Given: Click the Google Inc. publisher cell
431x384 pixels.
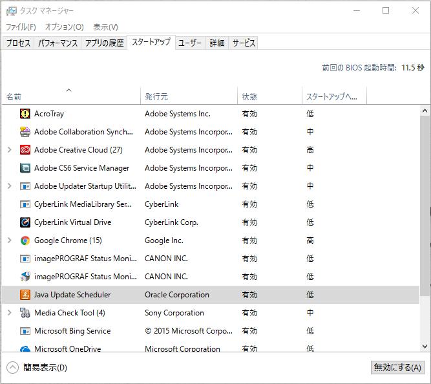Looking at the screenshot, I should pos(164,240).
